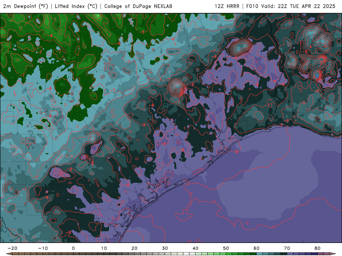Click the 40 label on the color scale
The width and height of the screenshot is (342, 256).
click(x=195, y=248)
